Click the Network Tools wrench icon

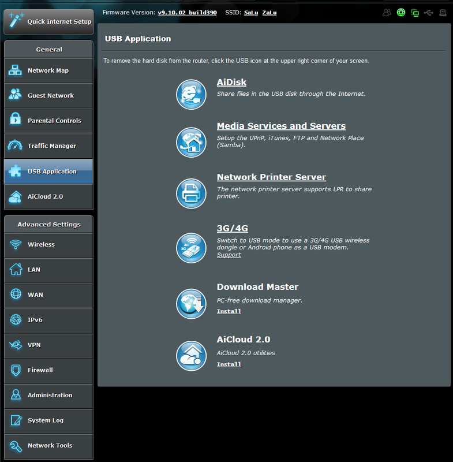16,446
